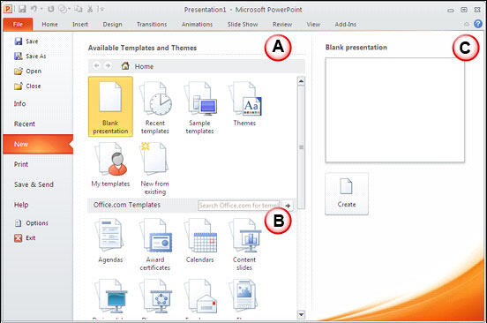Open the Agendas template category
The image size is (487, 323).
coord(110,241)
